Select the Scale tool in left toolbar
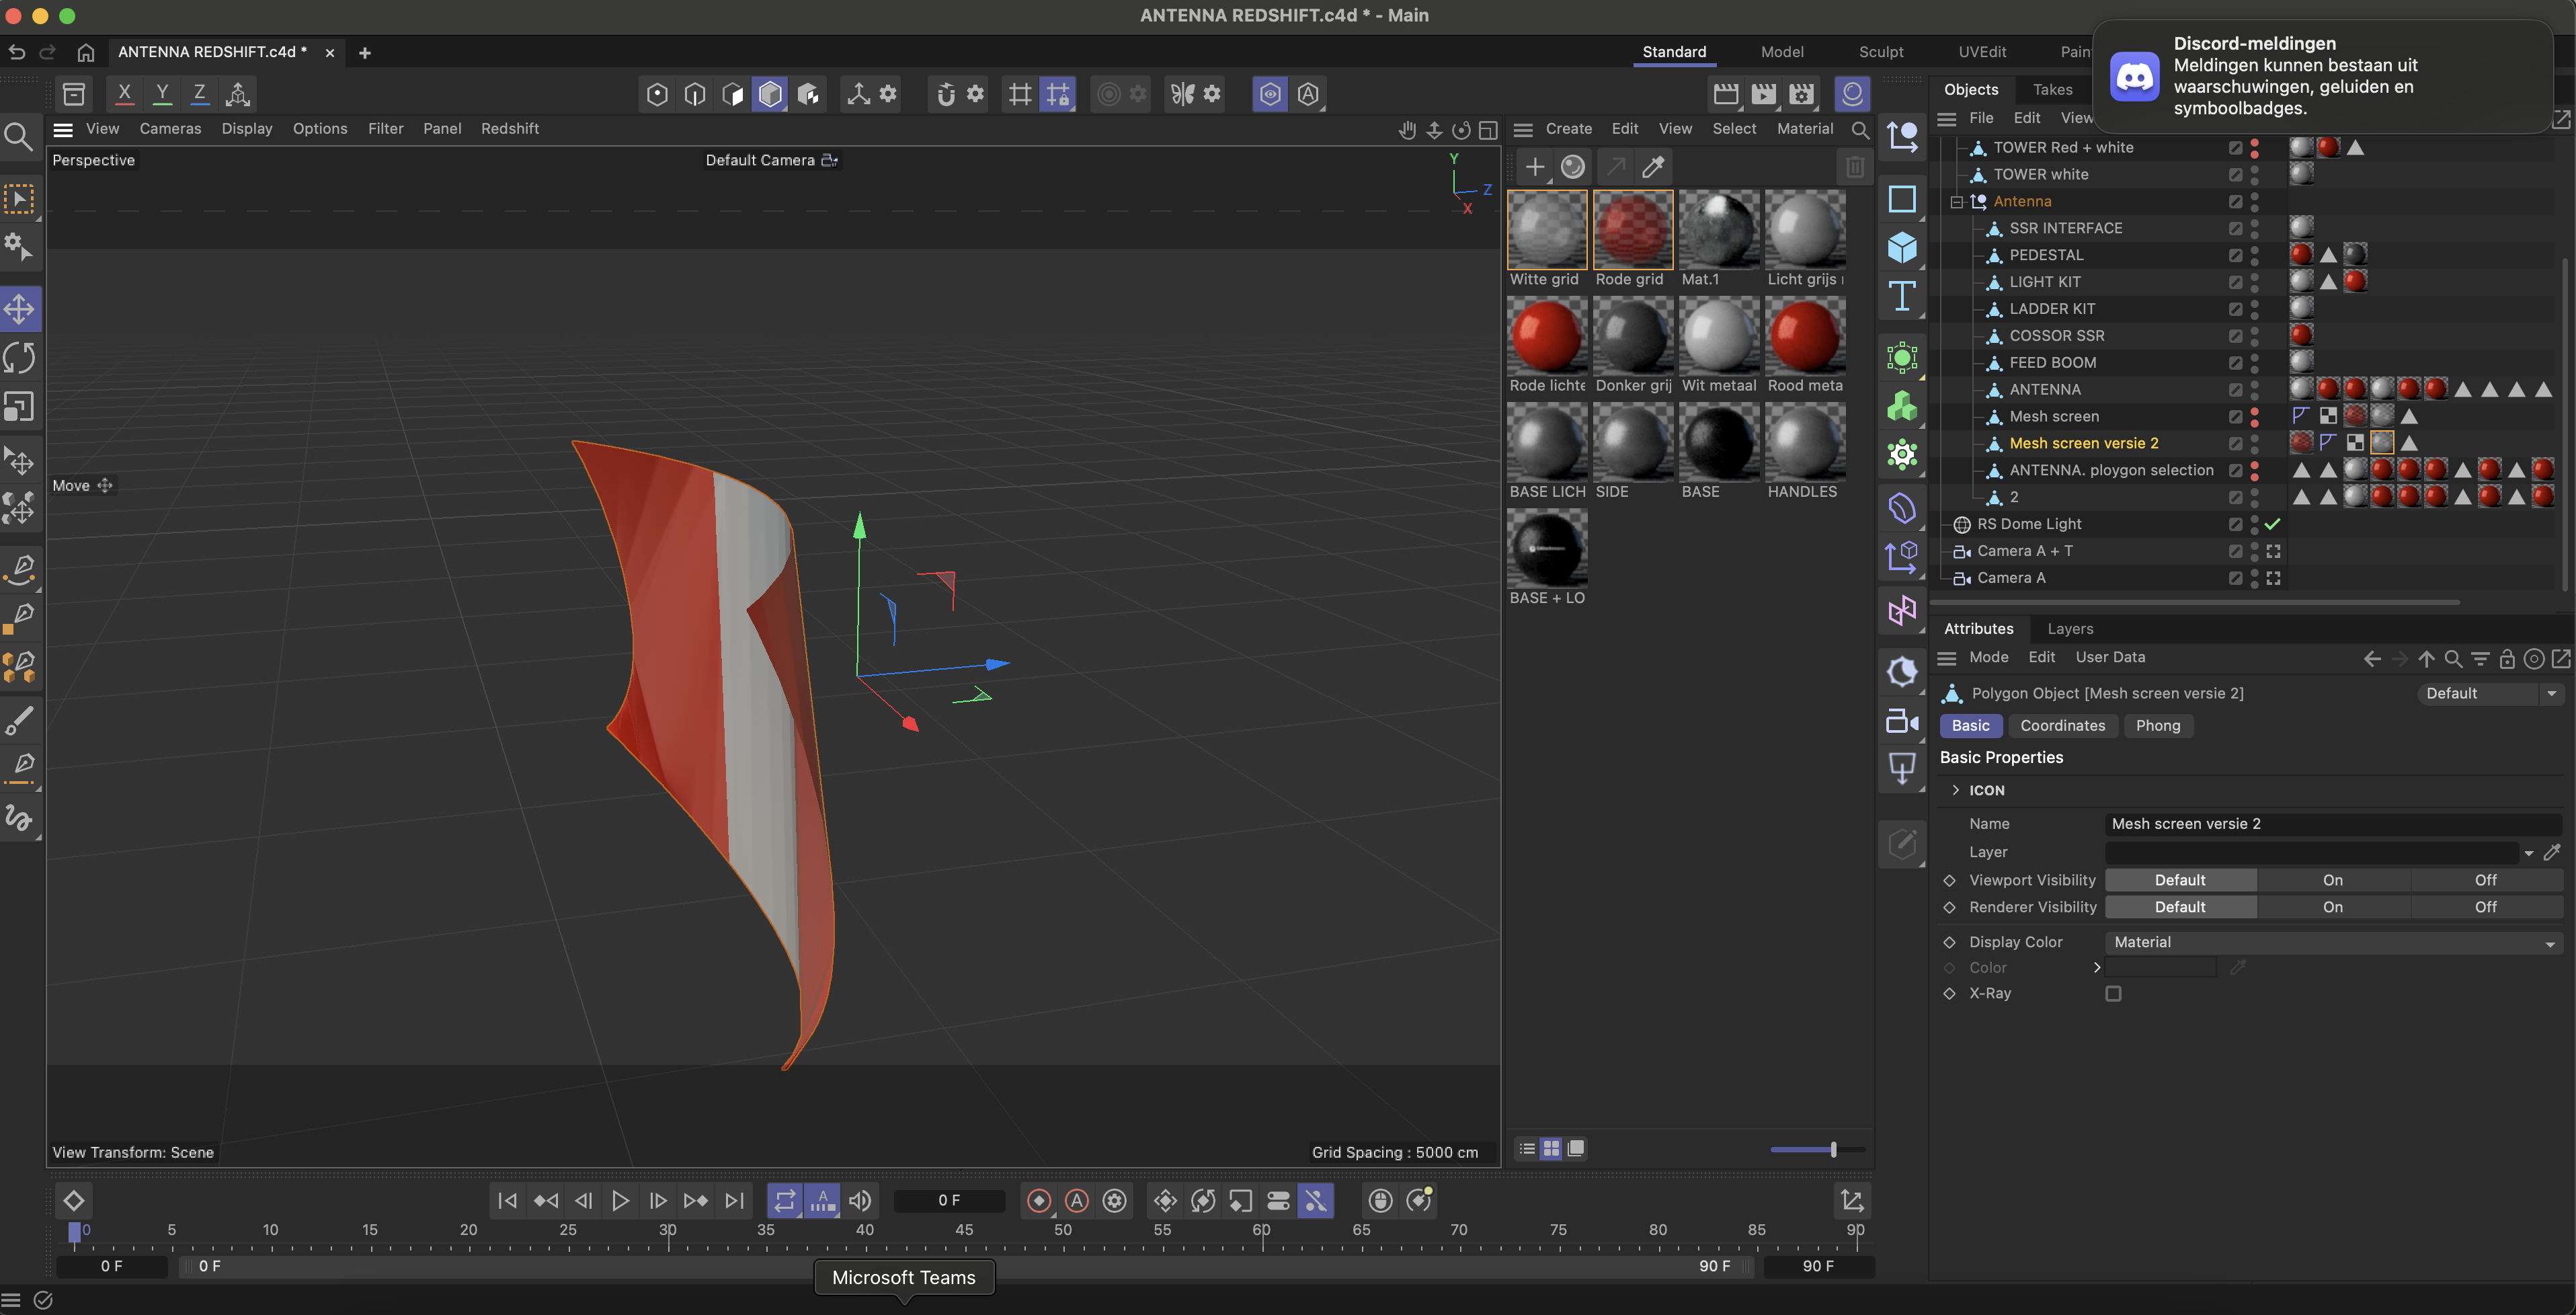Viewport: 2576px width, 1315px height. (20, 406)
